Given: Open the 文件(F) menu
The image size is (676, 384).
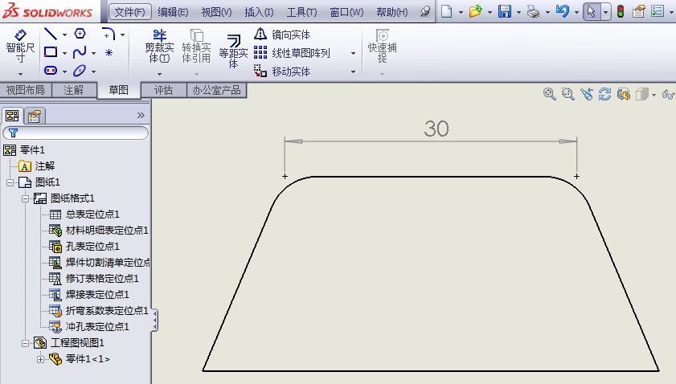Looking at the screenshot, I should click(129, 12).
